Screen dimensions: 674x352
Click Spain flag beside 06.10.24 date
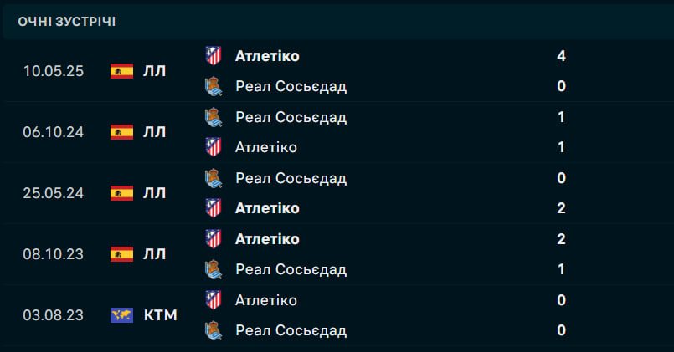point(121,132)
